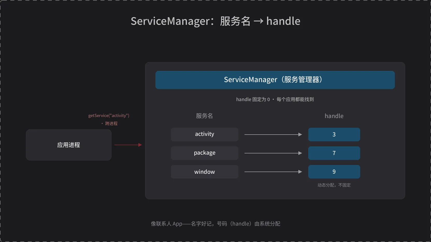Select the handle value 3 box
The image size is (431, 242).
pyautogui.click(x=334, y=134)
